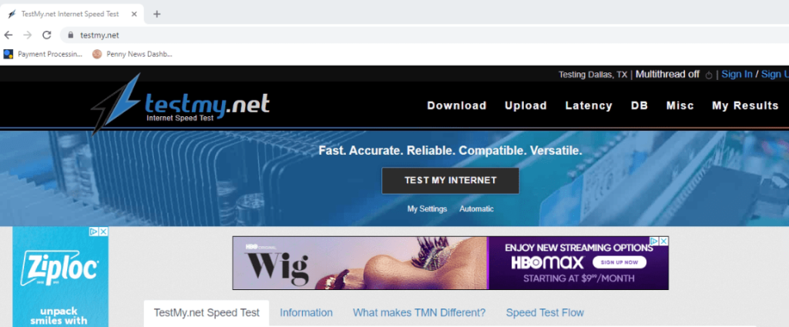The image size is (789, 327).
Task: Click the padlock site security icon
Action: click(x=70, y=35)
